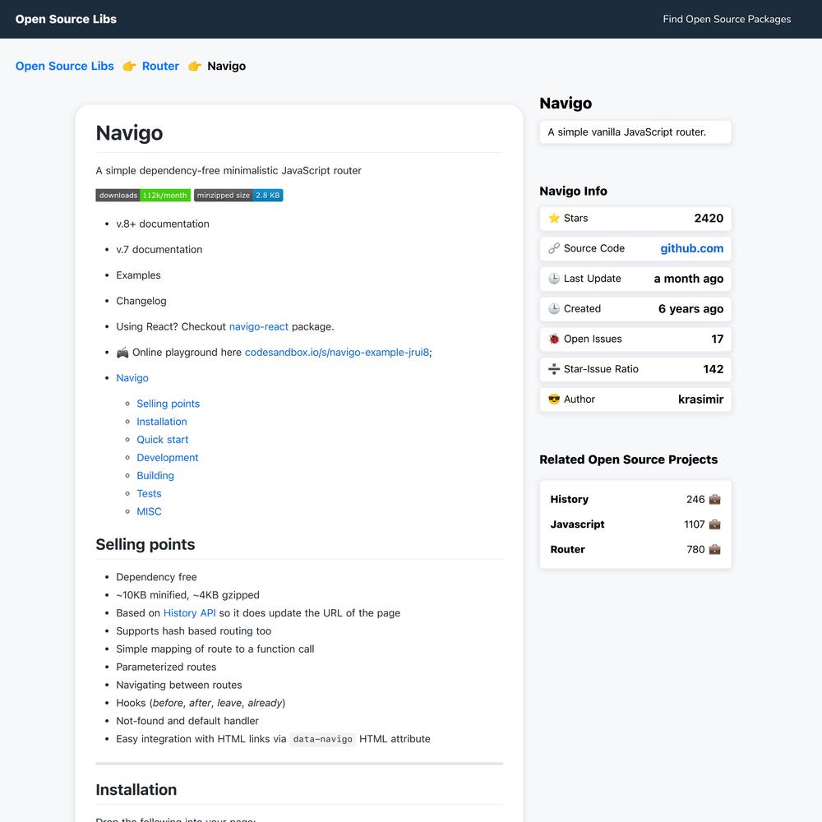Click the 'Not-found and default handler' bullet

coord(187,721)
